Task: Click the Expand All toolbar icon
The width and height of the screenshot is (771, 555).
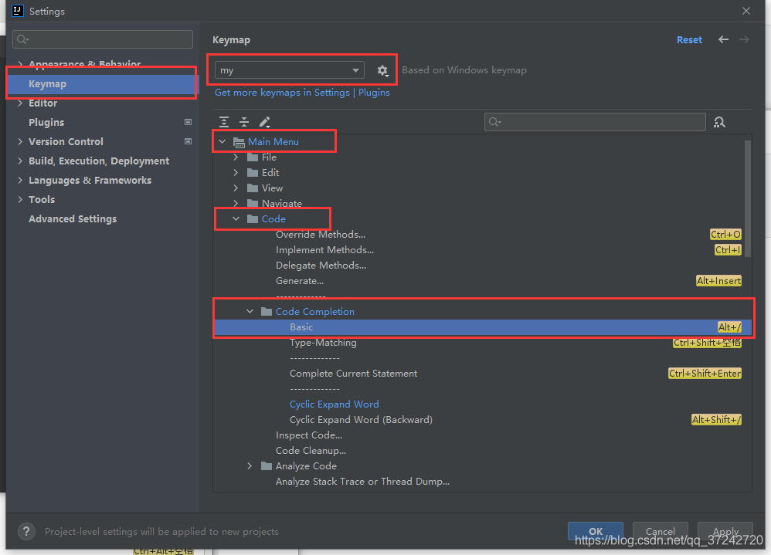Action: [x=224, y=122]
